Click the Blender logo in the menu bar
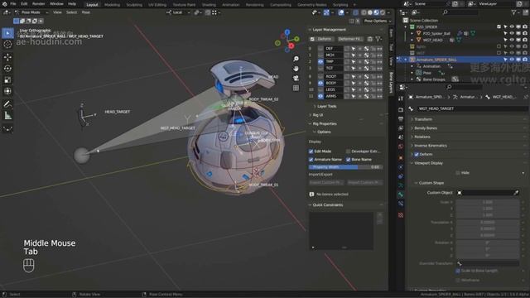This screenshot has height=298, width=530. click(4, 3)
